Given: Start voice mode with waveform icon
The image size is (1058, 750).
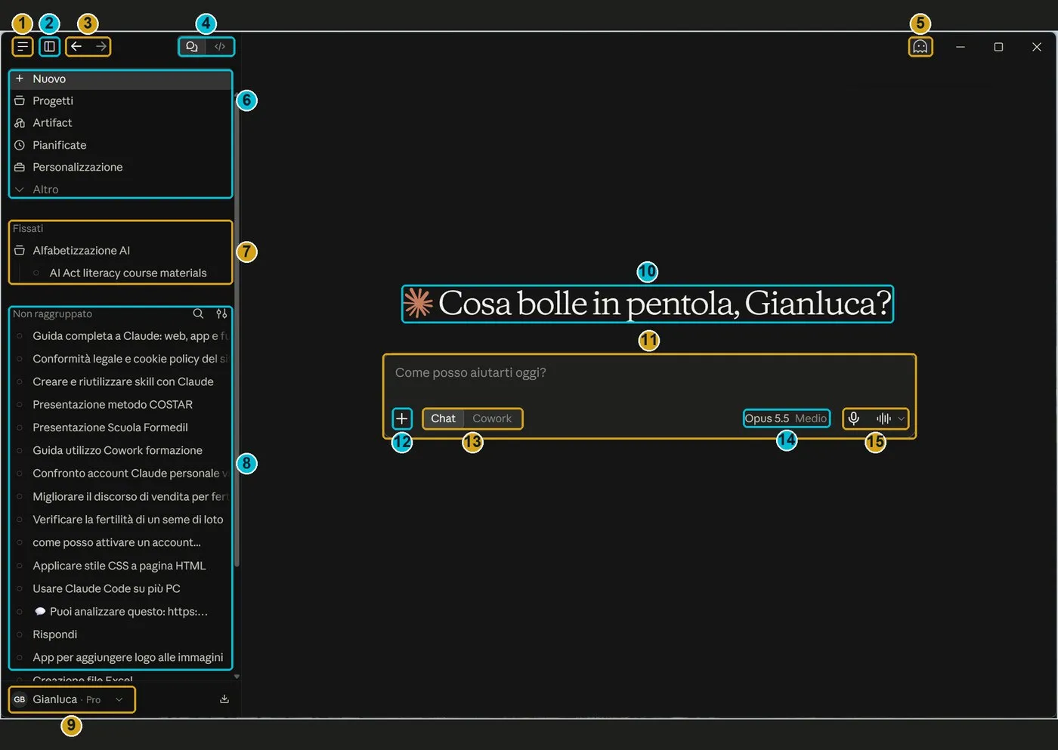Looking at the screenshot, I should (x=883, y=418).
